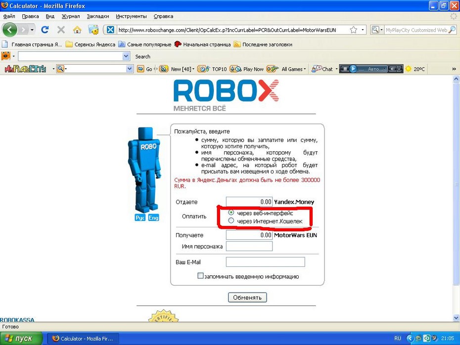Bookmark this page with the star icon

click(354, 30)
